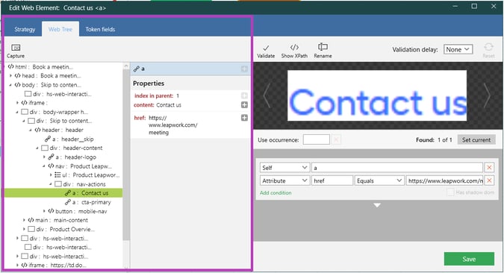Screen dimensions: 504x273
Task: Switch to the Strategy tab
Action: (x=25, y=29)
